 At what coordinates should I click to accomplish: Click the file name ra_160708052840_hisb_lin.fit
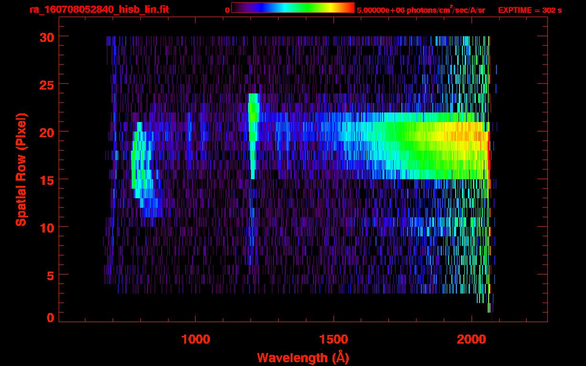pyautogui.click(x=99, y=10)
